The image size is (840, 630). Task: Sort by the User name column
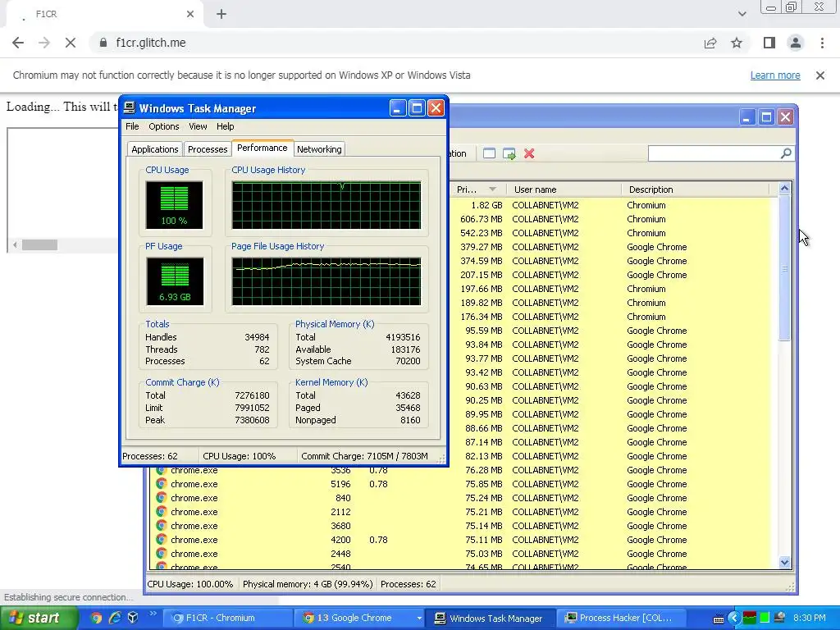pos(564,189)
